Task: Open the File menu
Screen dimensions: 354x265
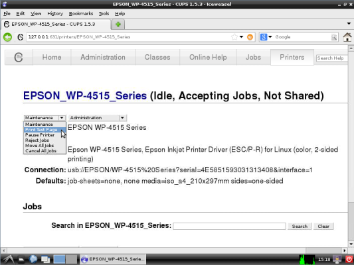Action: (x=7, y=14)
